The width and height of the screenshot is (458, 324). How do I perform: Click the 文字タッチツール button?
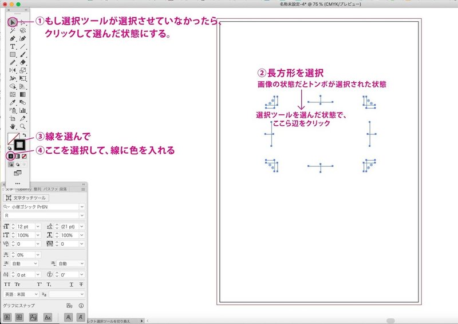click(26, 198)
